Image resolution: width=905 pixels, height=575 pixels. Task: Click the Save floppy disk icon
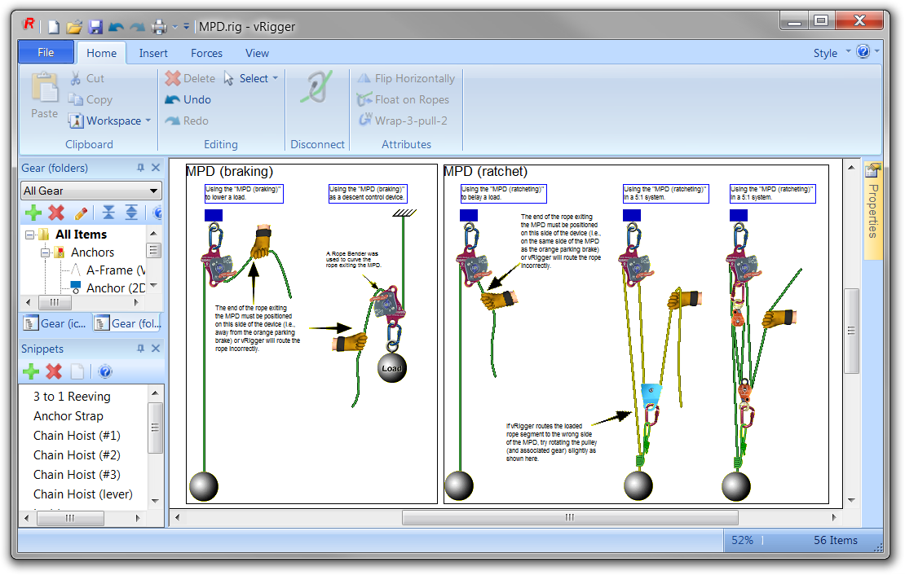pos(95,26)
